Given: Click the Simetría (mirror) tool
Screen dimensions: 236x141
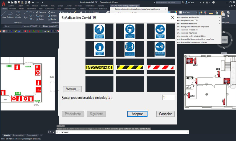Looking at the screenshot, I should [53, 16].
